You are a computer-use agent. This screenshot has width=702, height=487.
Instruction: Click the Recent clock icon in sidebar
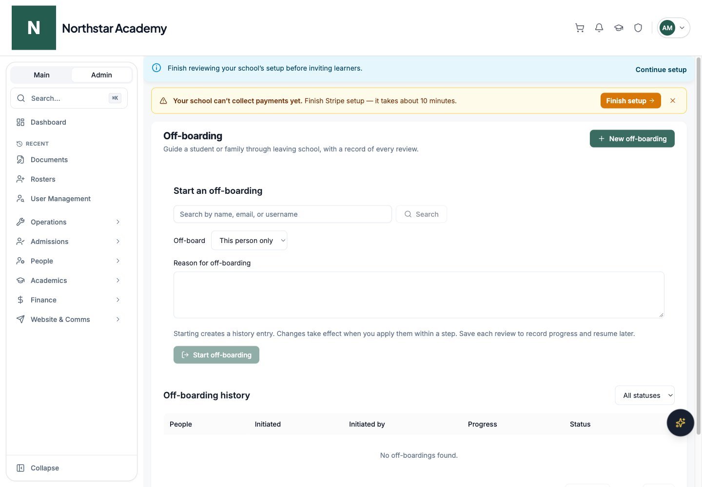tap(19, 144)
